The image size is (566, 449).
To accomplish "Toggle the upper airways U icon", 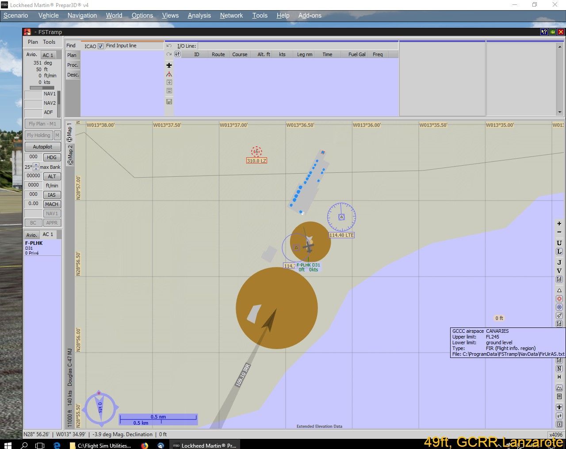I will pos(559,243).
